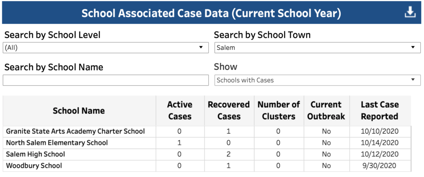Select the North Salem Elementary School row

(207, 143)
